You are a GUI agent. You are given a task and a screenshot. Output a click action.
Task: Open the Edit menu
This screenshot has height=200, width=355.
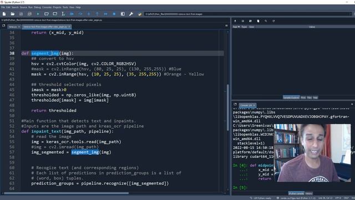click(x=8, y=7)
